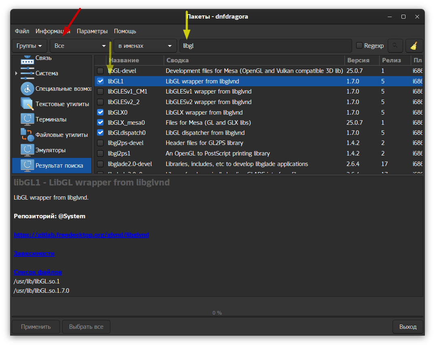This screenshot has height=347, width=435.
Task: Click the Применить button
Action: [36, 327]
